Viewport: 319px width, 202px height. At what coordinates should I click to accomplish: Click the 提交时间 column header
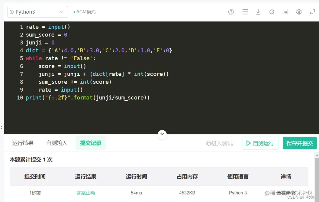click(x=35, y=177)
